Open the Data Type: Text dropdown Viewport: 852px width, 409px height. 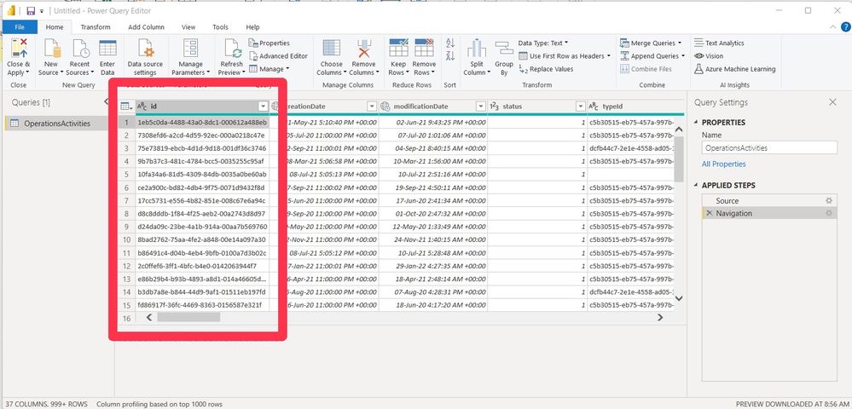[x=542, y=43]
